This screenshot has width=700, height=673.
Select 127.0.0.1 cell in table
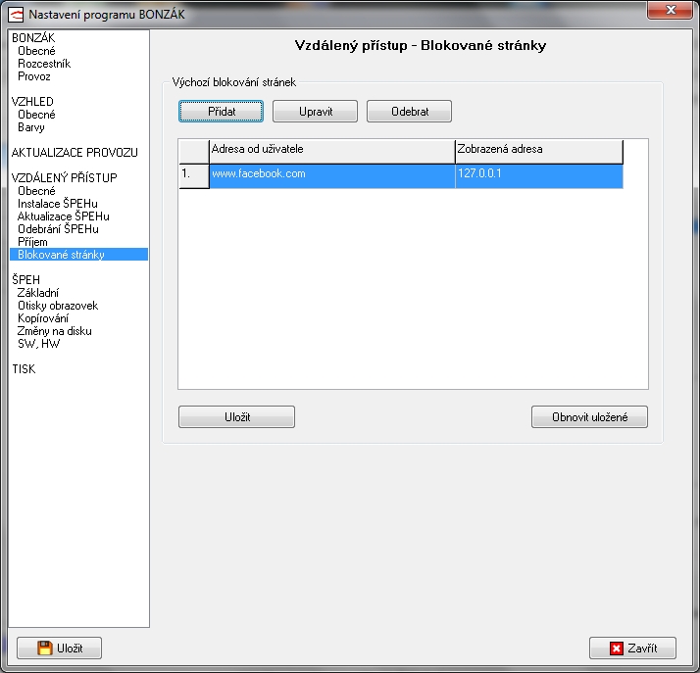[539, 176]
